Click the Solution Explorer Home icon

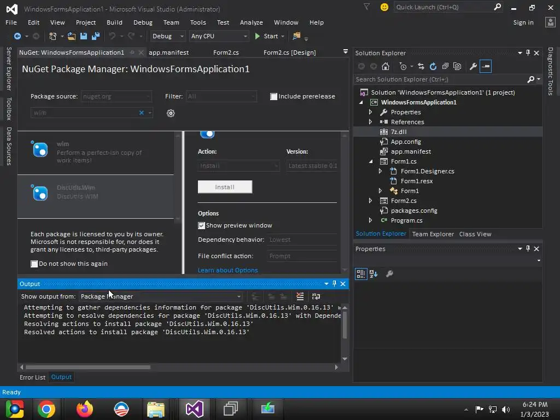386,66
